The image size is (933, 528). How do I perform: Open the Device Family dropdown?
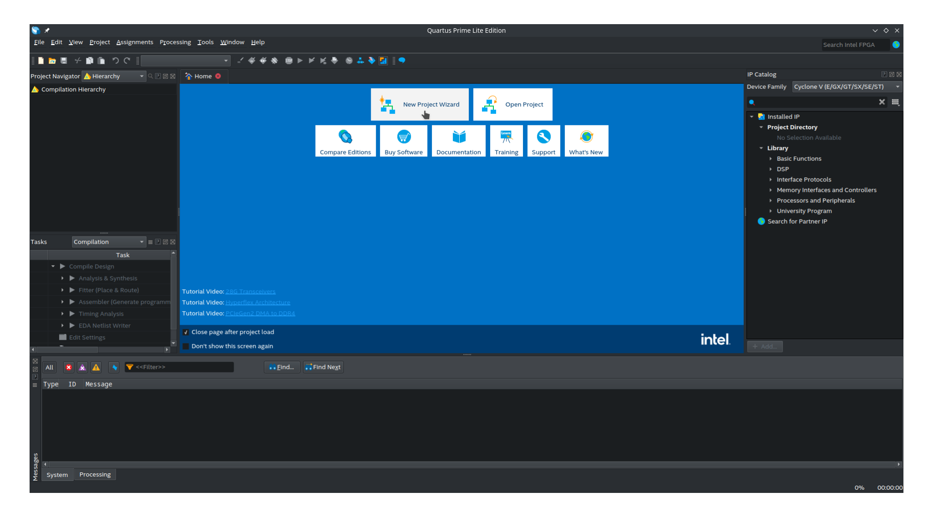[847, 87]
